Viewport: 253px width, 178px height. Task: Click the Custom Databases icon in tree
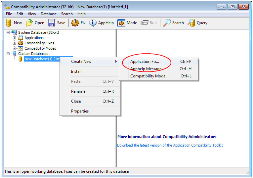pyautogui.click(x=14, y=54)
